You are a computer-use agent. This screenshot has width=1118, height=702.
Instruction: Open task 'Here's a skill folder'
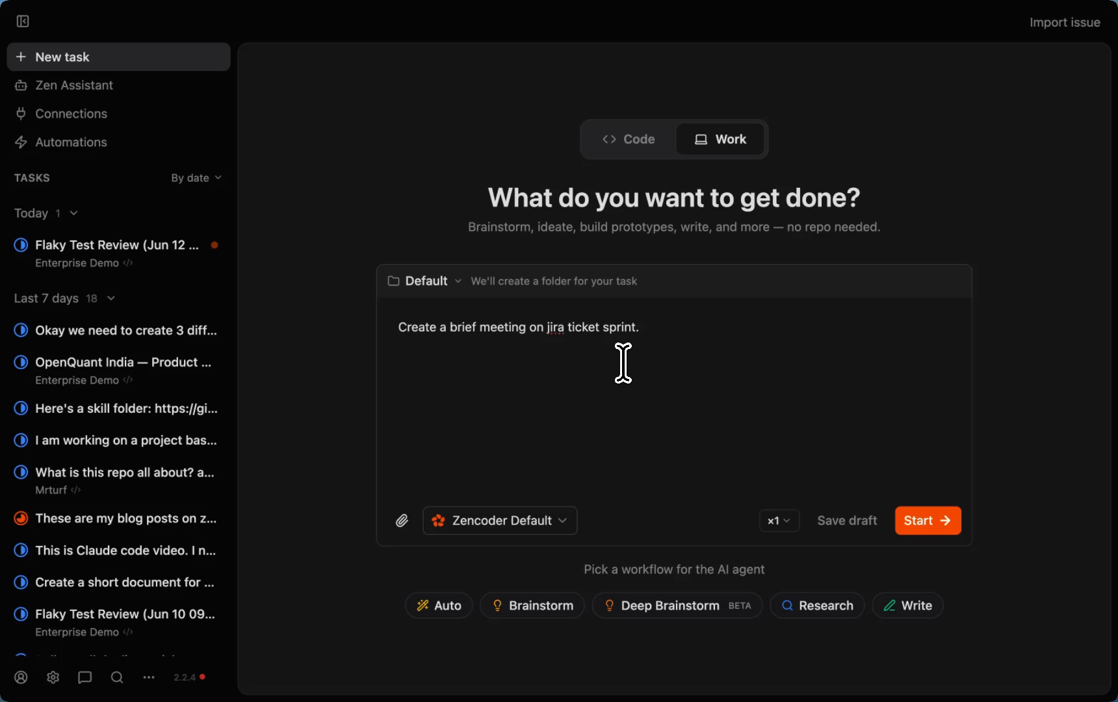(126, 408)
